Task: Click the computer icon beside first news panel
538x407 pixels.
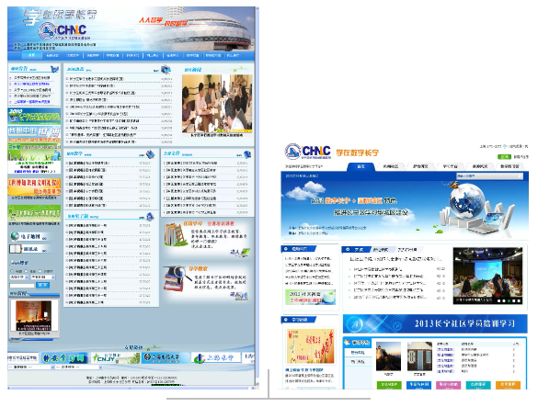Action: (166, 70)
